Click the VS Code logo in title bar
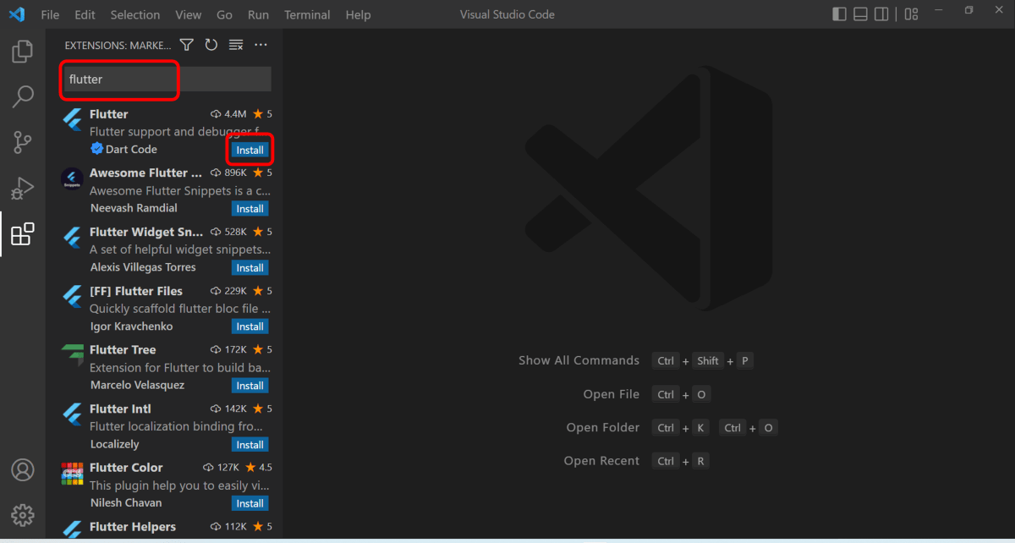The image size is (1015, 543). click(17, 14)
